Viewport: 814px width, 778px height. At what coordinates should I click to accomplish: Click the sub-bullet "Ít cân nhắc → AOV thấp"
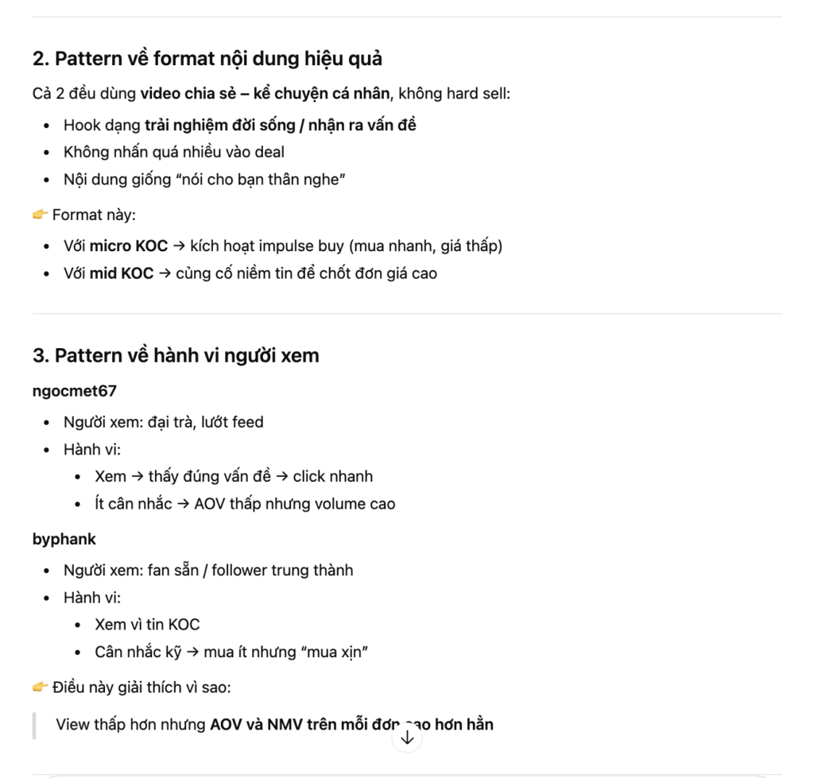[x=245, y=504]
